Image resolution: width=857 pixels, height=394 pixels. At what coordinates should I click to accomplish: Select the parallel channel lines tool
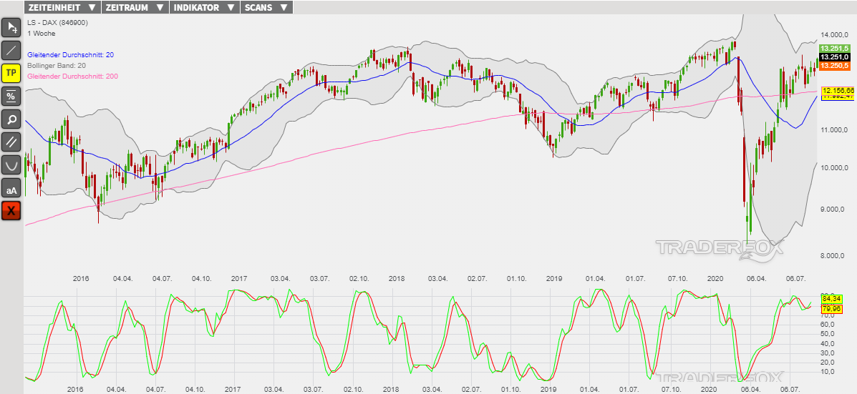(x=11, y=142)
